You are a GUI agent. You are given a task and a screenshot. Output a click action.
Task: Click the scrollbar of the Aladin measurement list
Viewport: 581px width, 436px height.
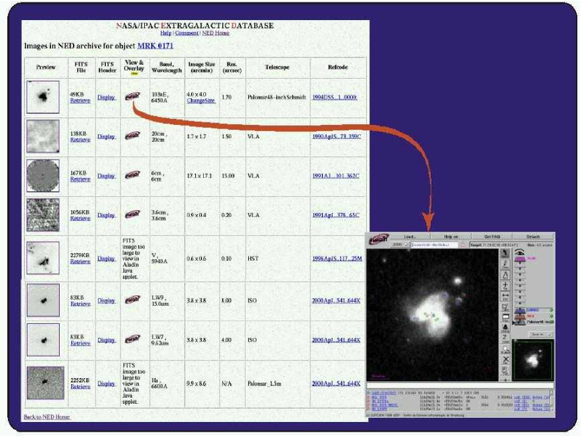tap(551, 399)
